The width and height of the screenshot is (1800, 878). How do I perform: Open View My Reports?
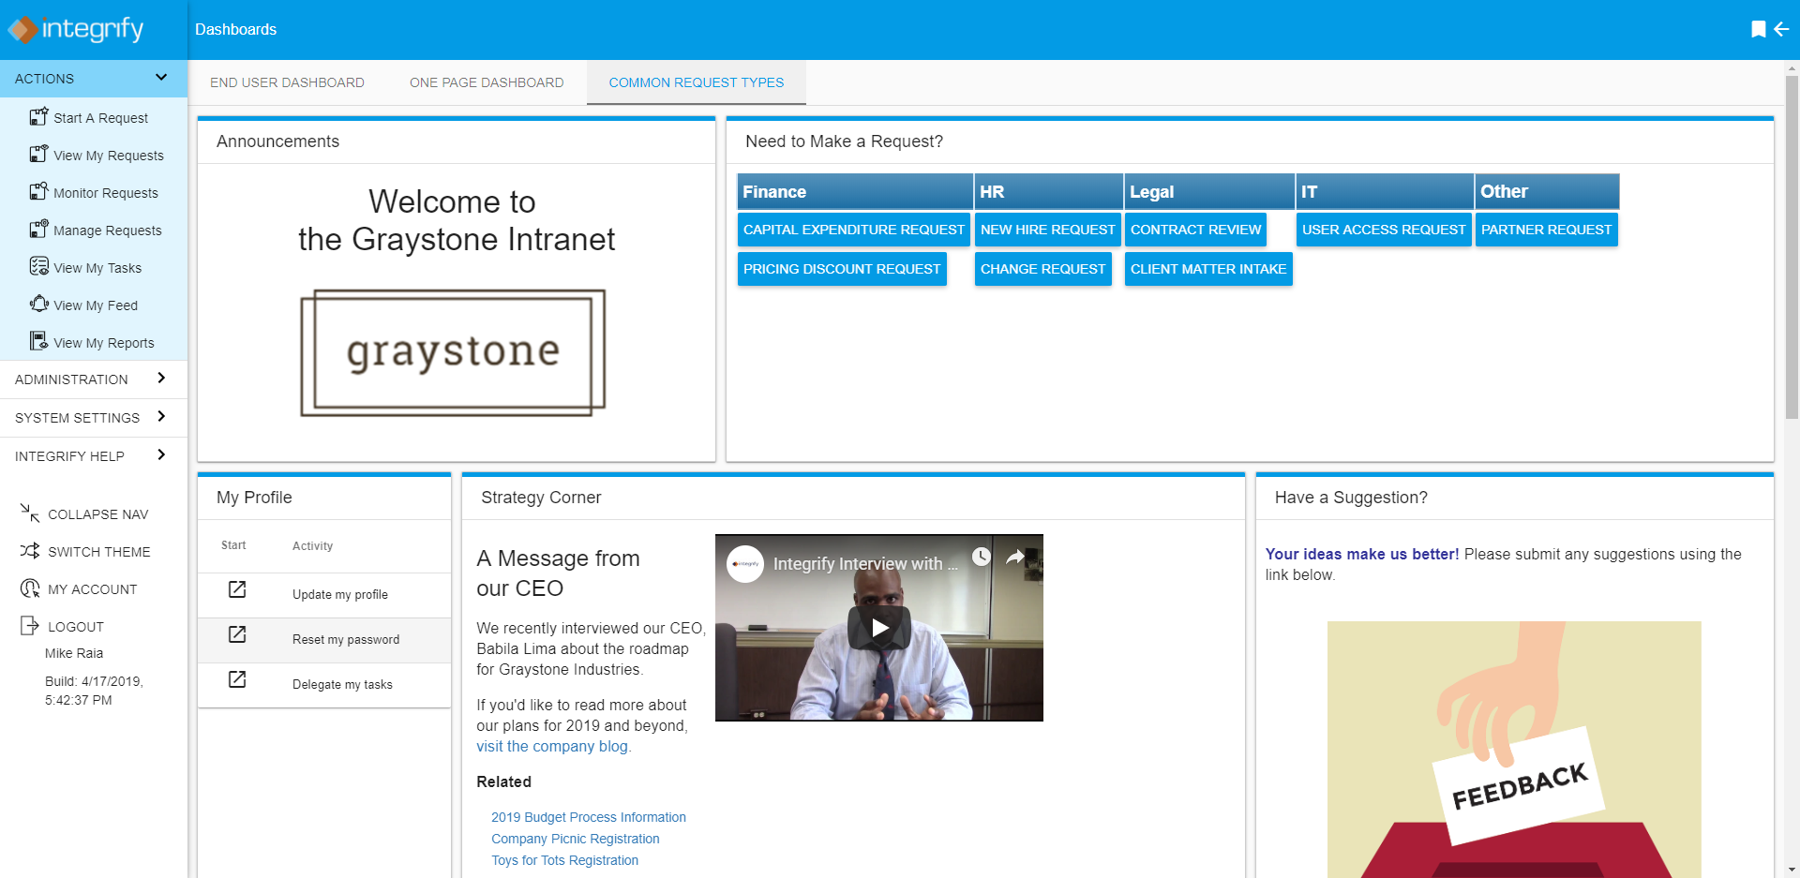pyautogui.click(x=104, y=342)
